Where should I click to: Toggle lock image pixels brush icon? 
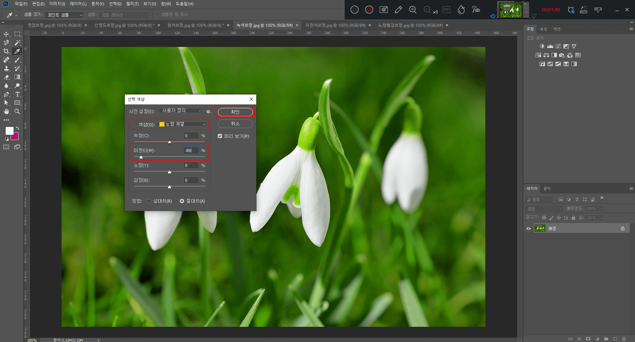click(x=551, y=218)
